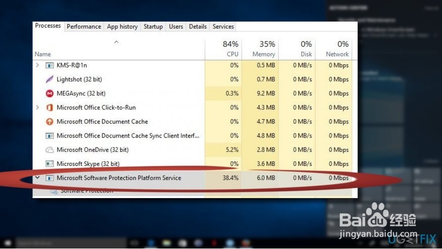Image resolution: width=442 pixels, height=249 pixels.
Task: Collapse Microsoft Software Protection Platform Service
Action: pos(37,178)
